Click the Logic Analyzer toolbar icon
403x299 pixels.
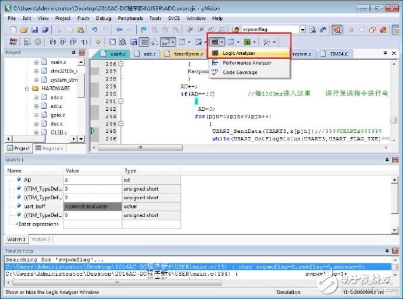click(x=214, y=41)
